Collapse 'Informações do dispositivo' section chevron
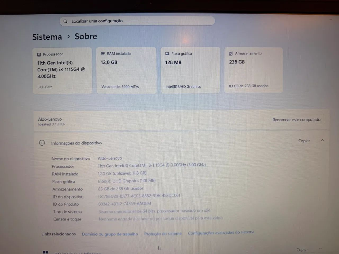 point(323,140)
